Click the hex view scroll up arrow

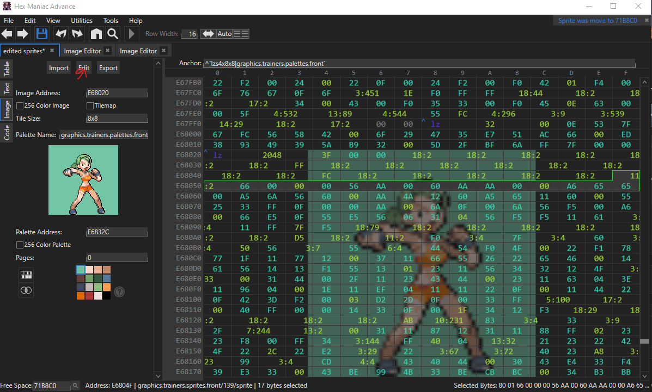coord(644,82)
